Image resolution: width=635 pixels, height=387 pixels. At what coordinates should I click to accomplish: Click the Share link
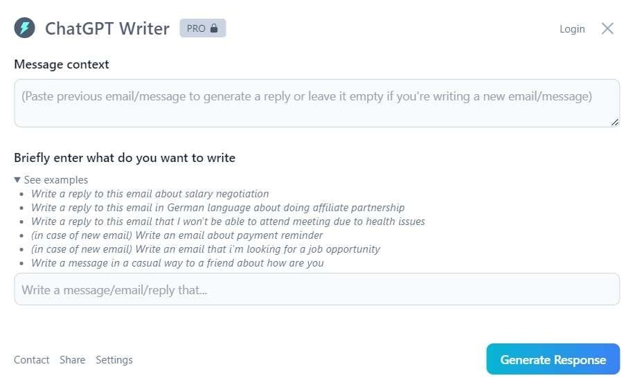pos(73,360)
